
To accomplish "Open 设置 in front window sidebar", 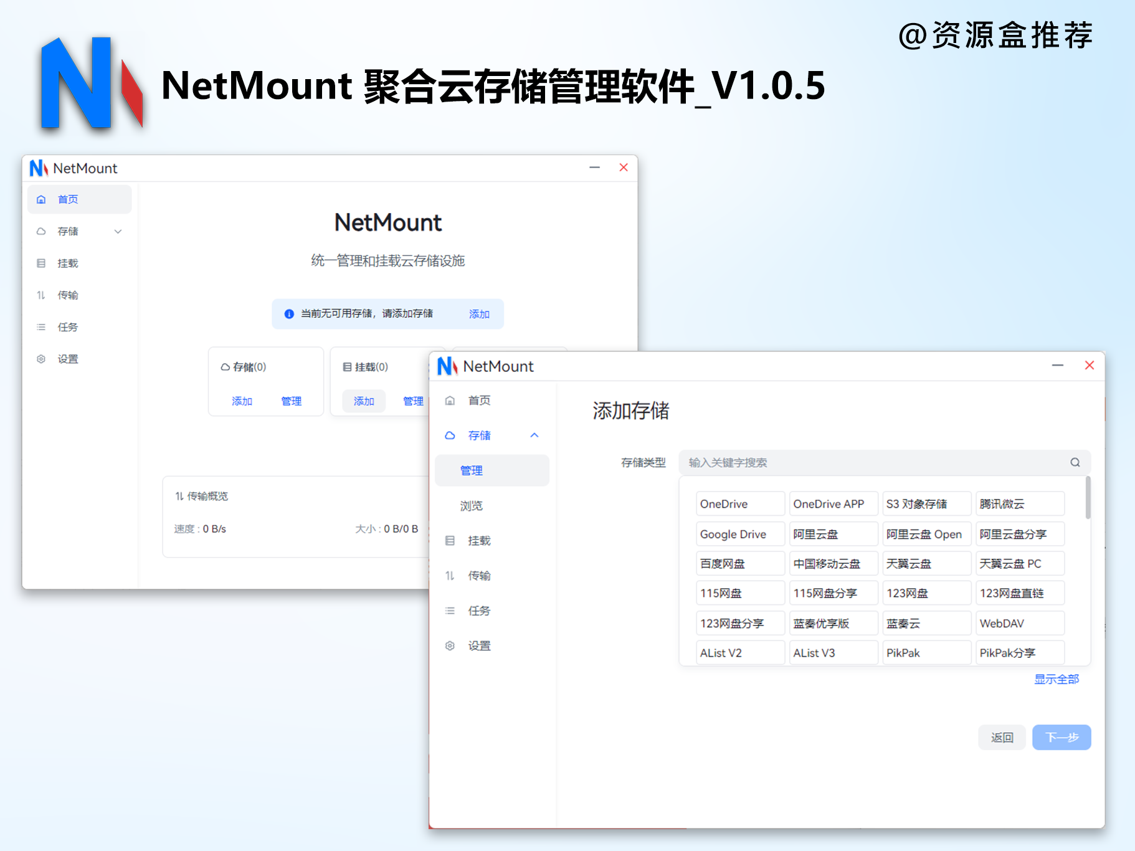I will (x=492, y=646).
